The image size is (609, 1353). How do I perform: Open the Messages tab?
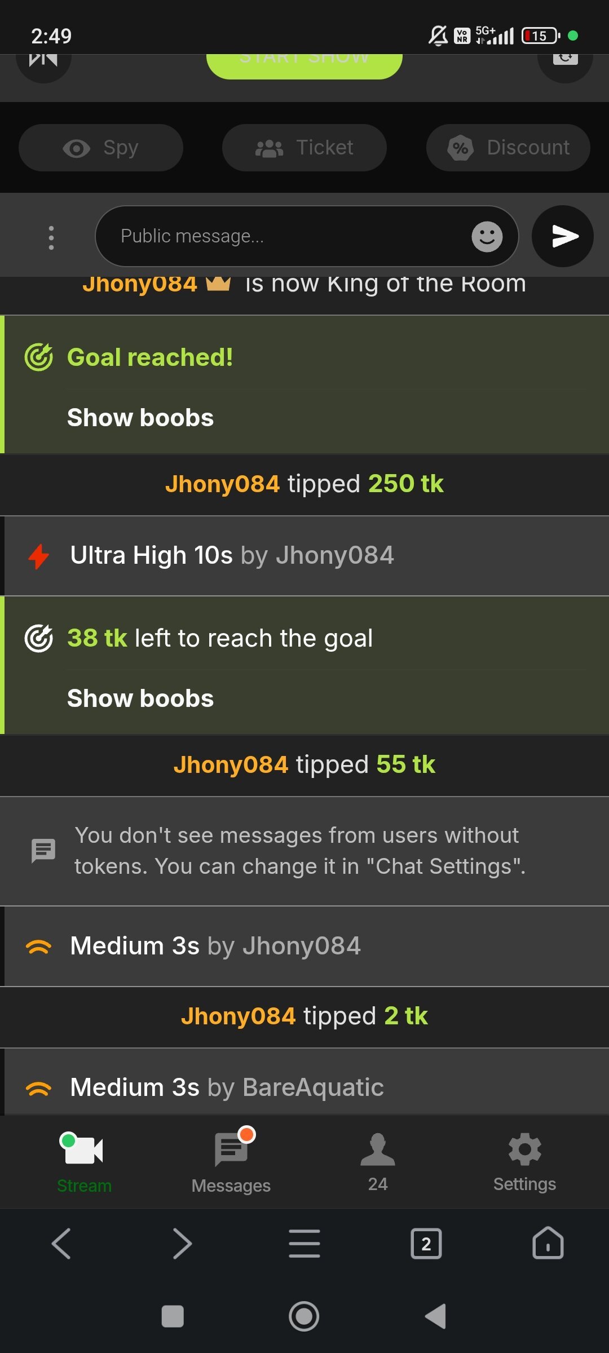click(x=231, y=1162)
